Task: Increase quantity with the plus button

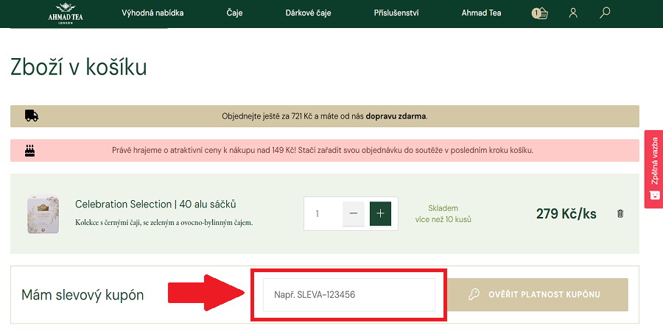Action: pos(380,213)
